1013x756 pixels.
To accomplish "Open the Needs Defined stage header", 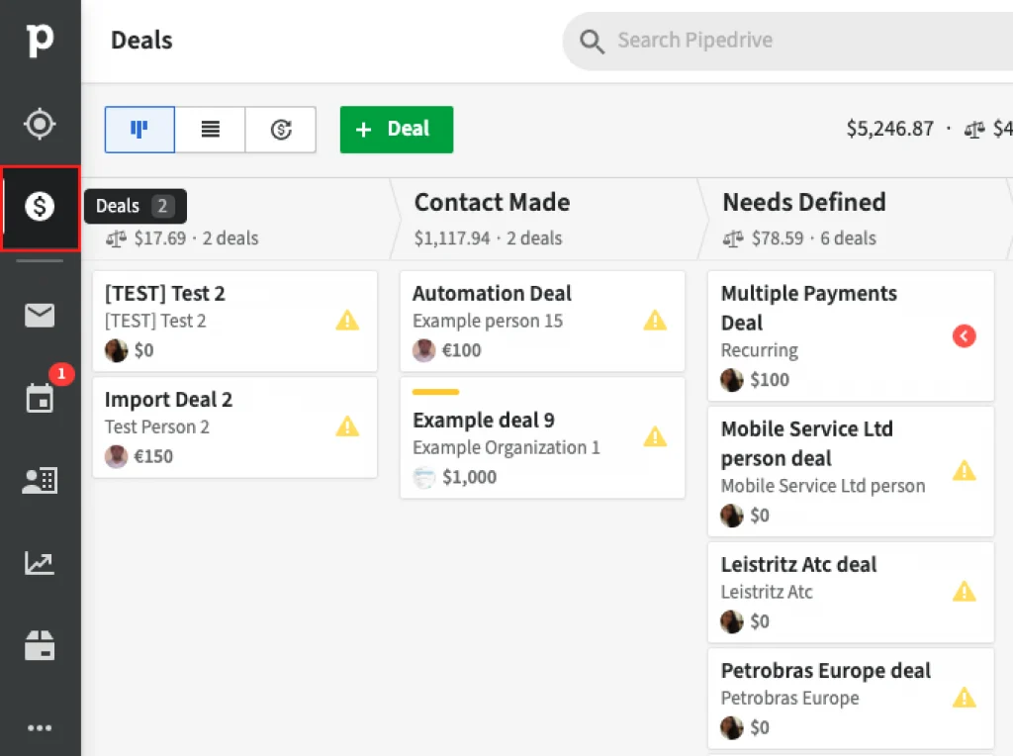I will point(803,203).
